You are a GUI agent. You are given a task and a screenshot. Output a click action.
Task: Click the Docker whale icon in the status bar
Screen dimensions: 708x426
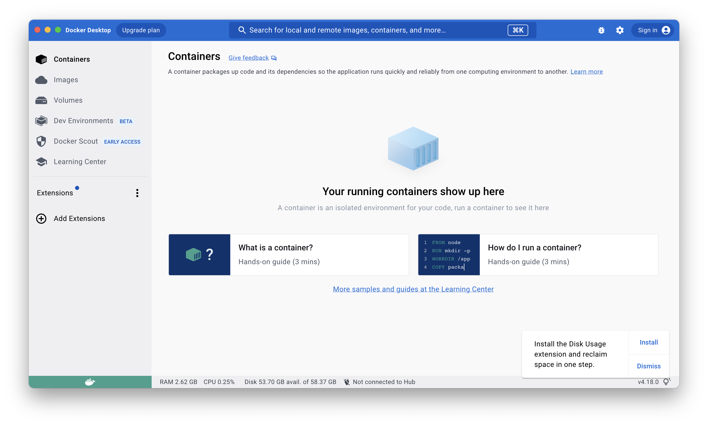pos(90,382)
